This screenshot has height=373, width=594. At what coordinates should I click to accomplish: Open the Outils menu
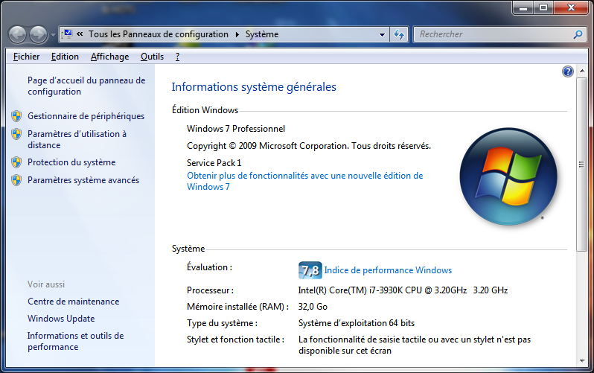pos(152,57)
